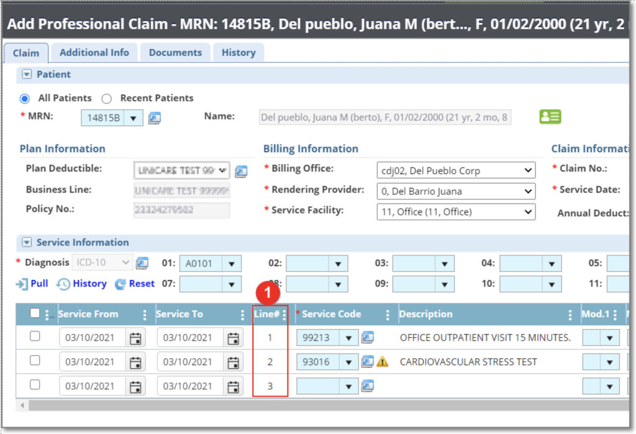636x434 pixels.
Task: Click warning icon on service code 93016
Action: (383, 361)
